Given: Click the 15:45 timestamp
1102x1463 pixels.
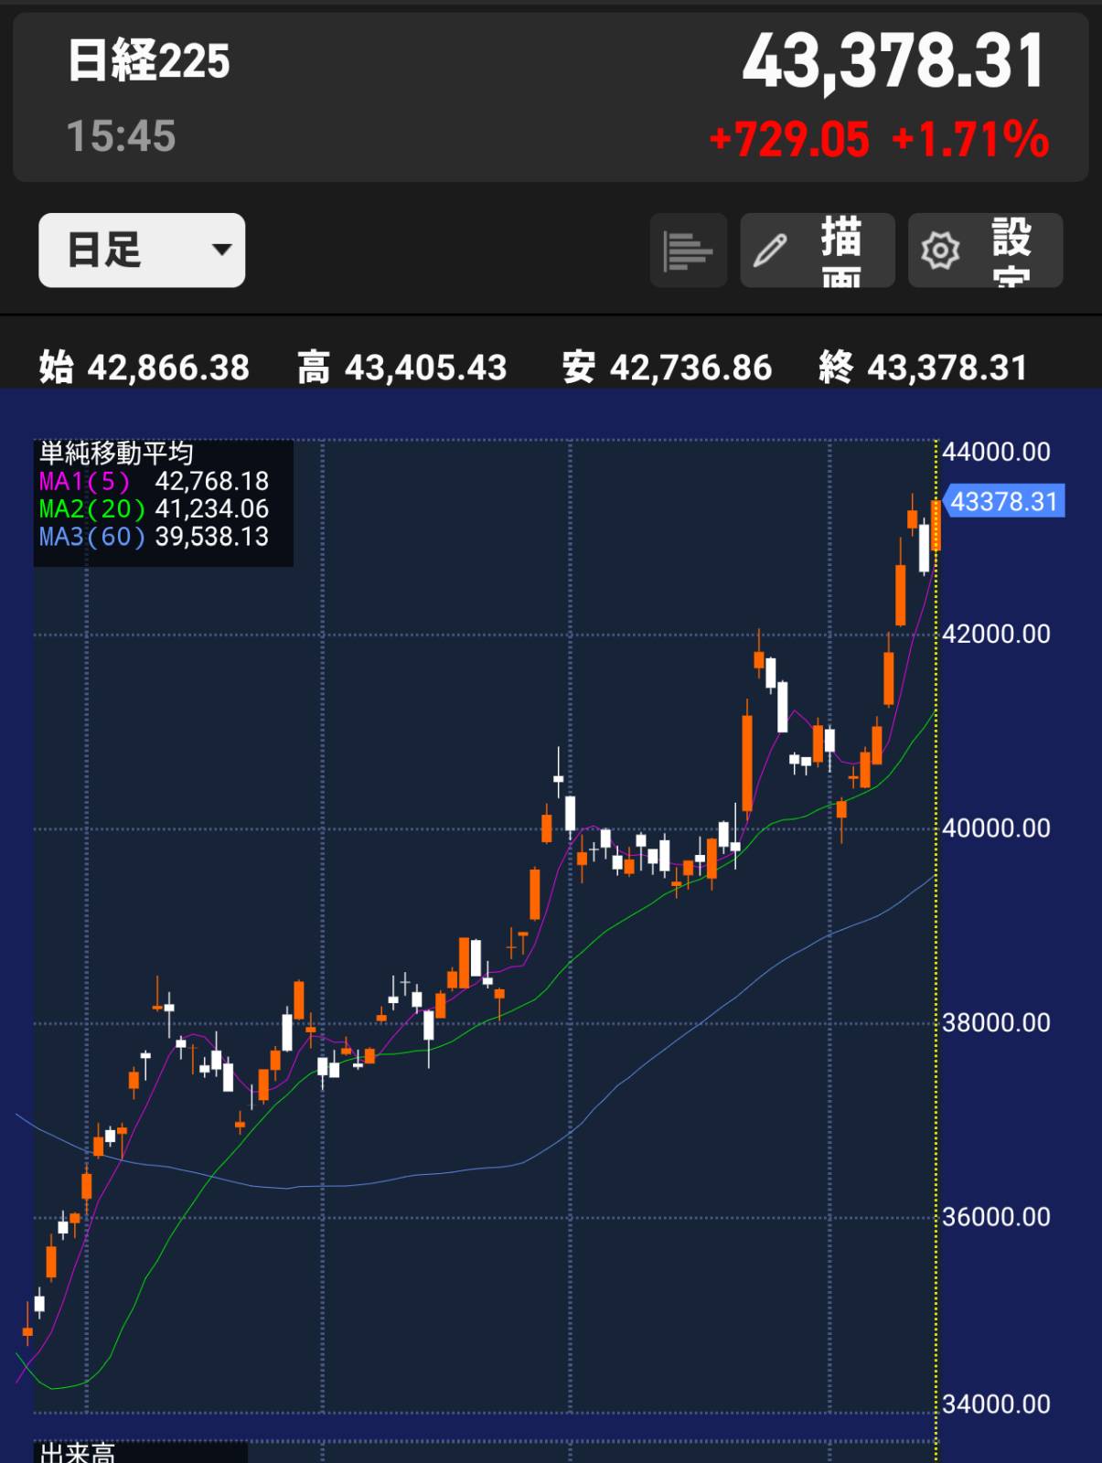Looking at the screenshot, I should [x=121, y=136].
